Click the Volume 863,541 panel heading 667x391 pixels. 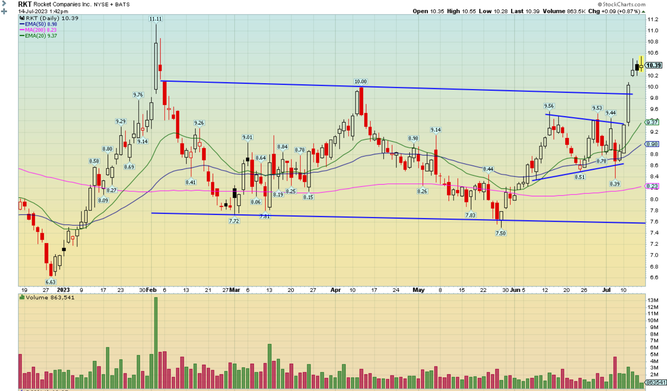pyautogui.click(x=46, y=297)
